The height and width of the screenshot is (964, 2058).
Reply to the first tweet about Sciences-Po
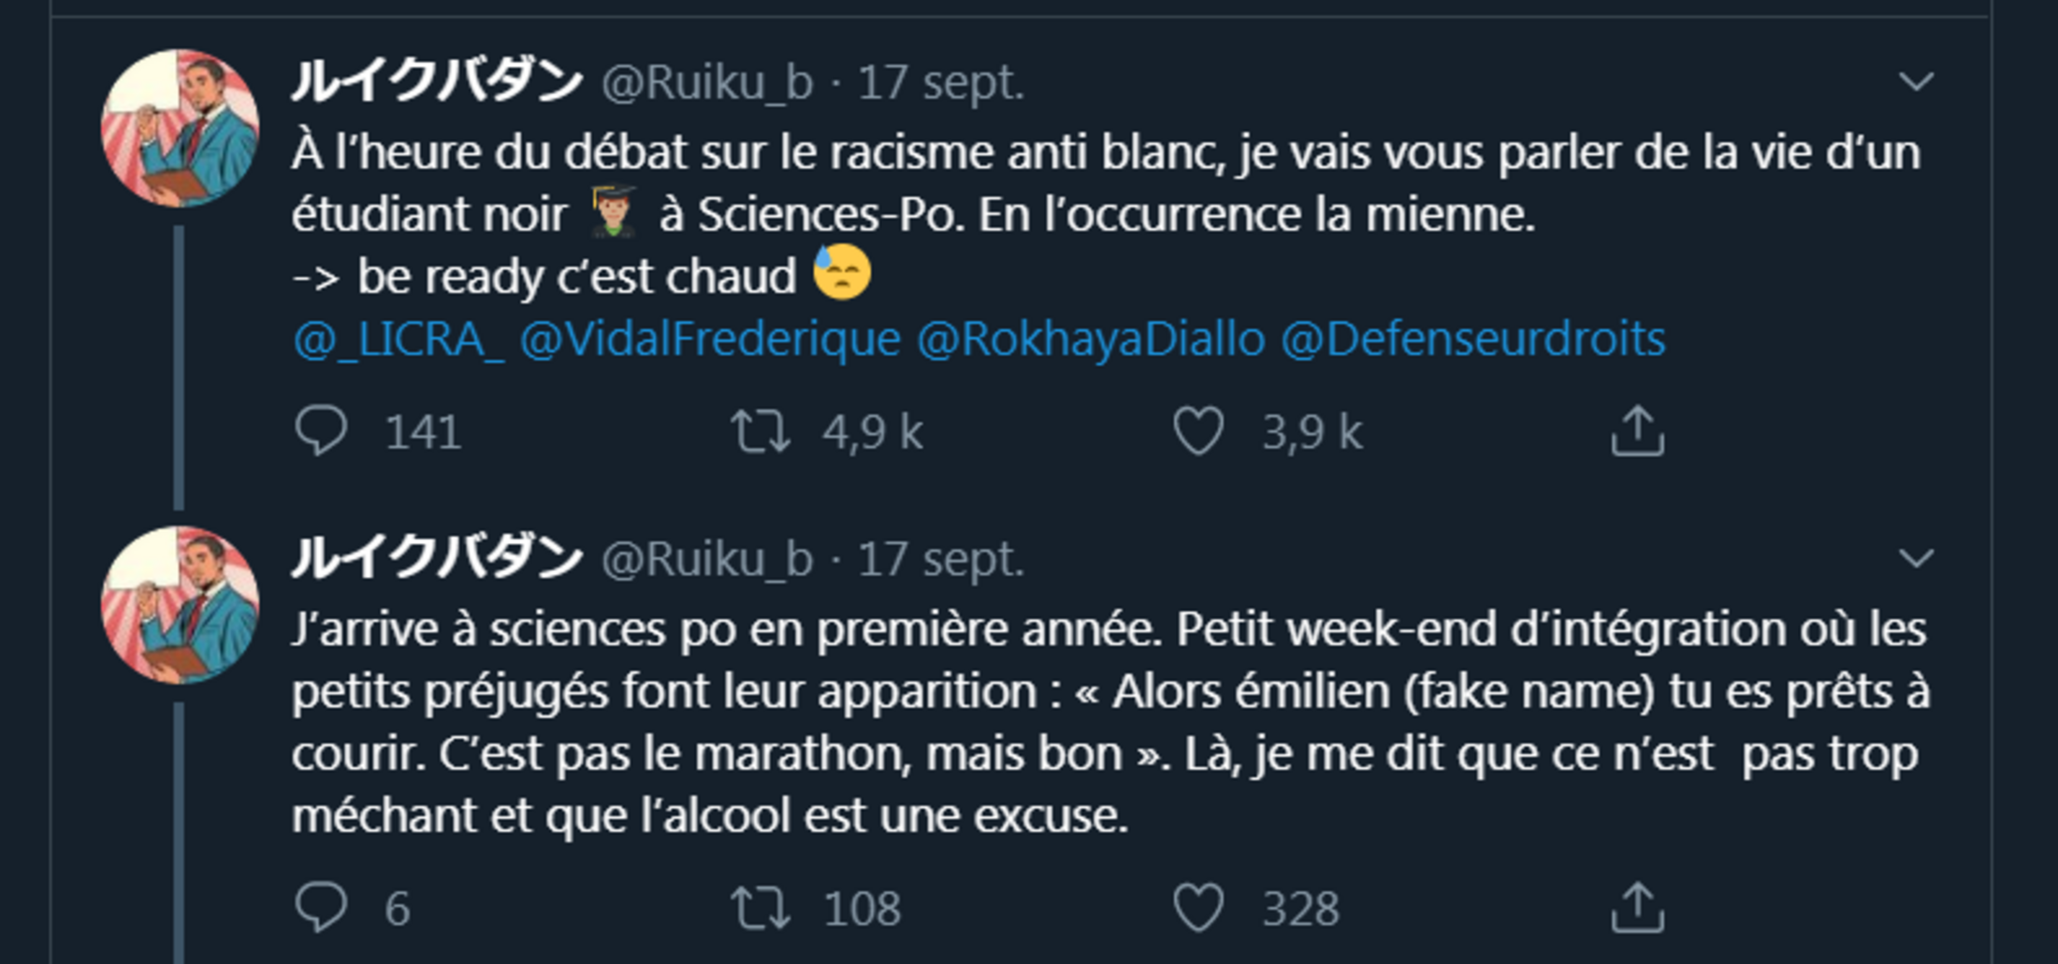(x=321, y=432)
